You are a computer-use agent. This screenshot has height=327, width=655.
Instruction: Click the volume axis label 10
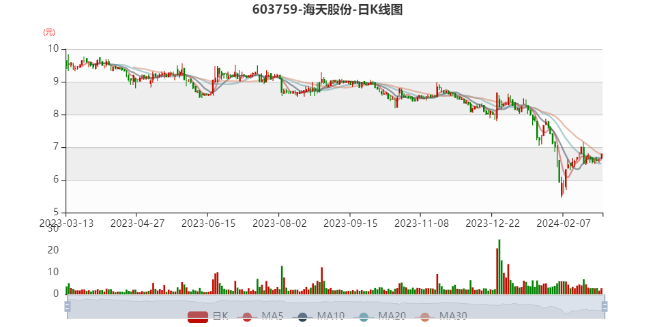coord(53,272)
